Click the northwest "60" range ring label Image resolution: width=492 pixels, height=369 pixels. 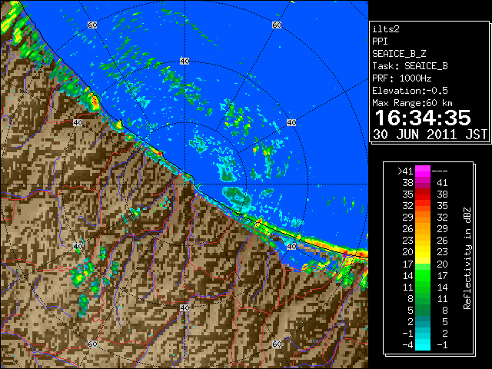click(x=92, y=25)
